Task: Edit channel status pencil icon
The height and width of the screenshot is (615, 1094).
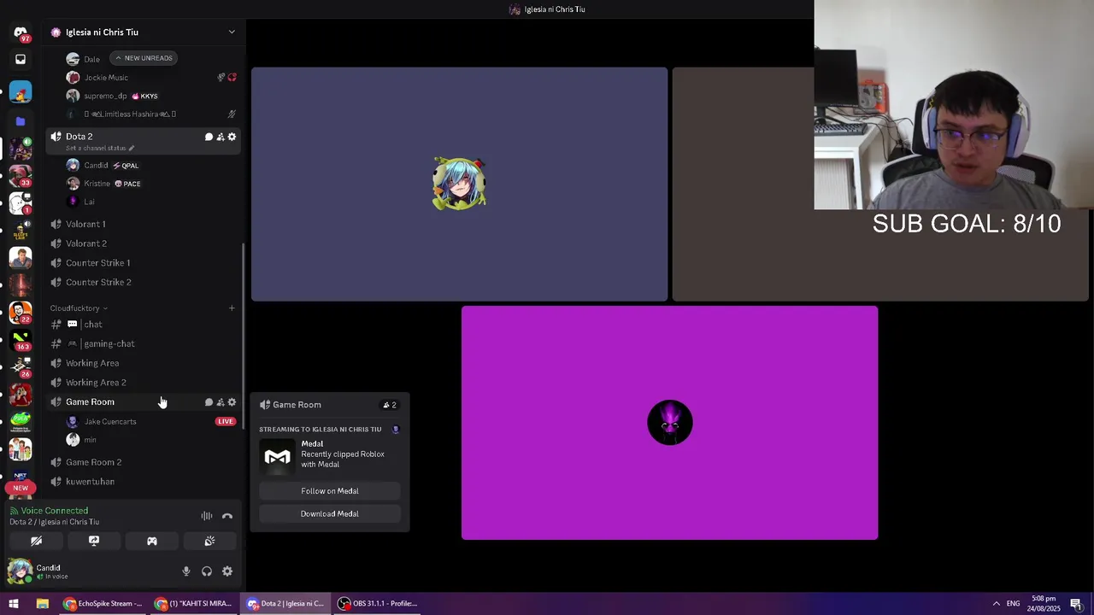Action: pos(131,148)
